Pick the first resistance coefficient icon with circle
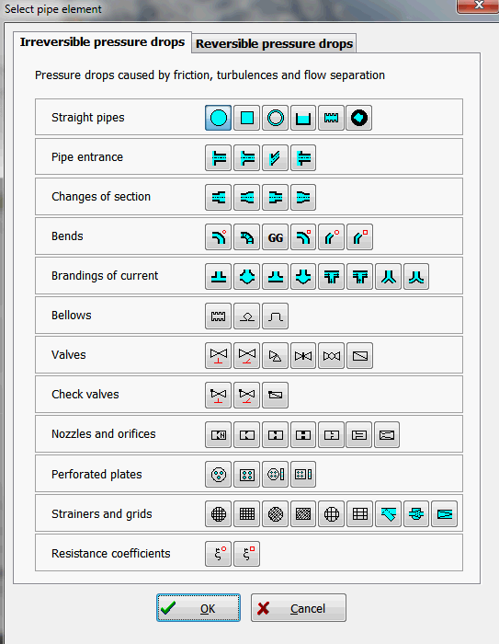Viewport: 499px width, 644px height. (219, 554)
